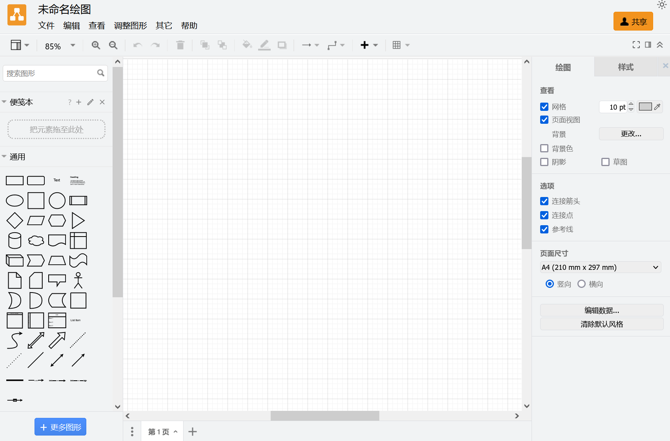Click the insert plus icon in toolbar
Image resolution: width=670 pixels, height=441 pixels.
(x=364, y=45)
